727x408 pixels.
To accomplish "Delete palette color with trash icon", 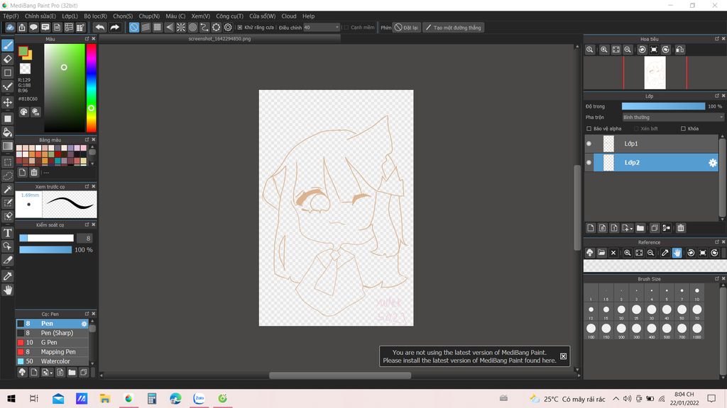I will pyautogui.click(x=34, y=173).
